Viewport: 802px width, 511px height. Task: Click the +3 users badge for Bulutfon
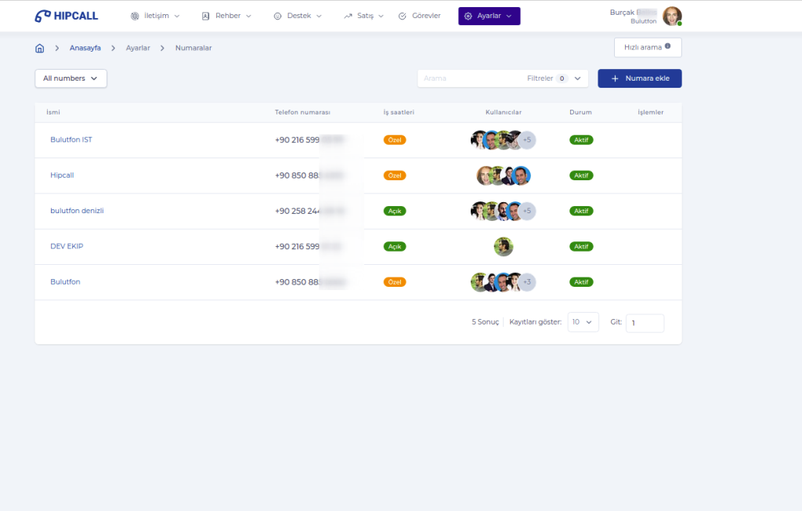527,282
